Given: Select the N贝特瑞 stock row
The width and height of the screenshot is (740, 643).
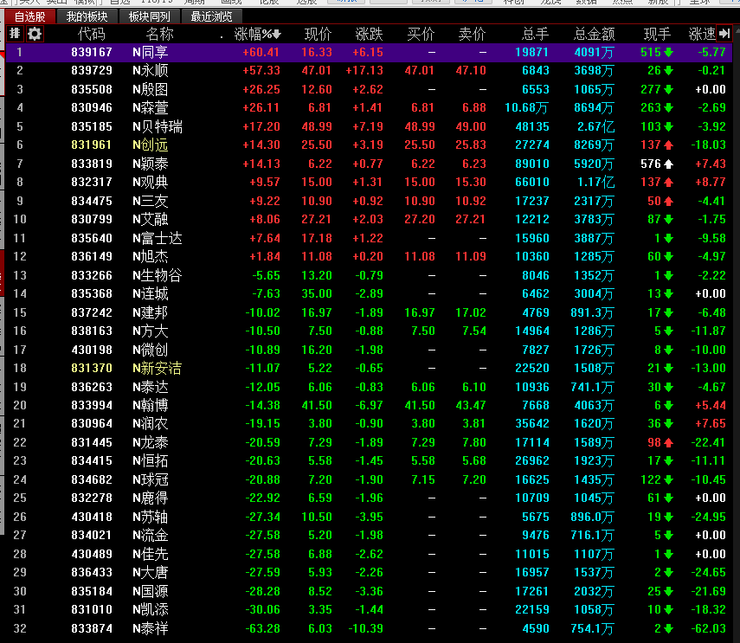Looking at the screenshot, I should coord(158,126).
